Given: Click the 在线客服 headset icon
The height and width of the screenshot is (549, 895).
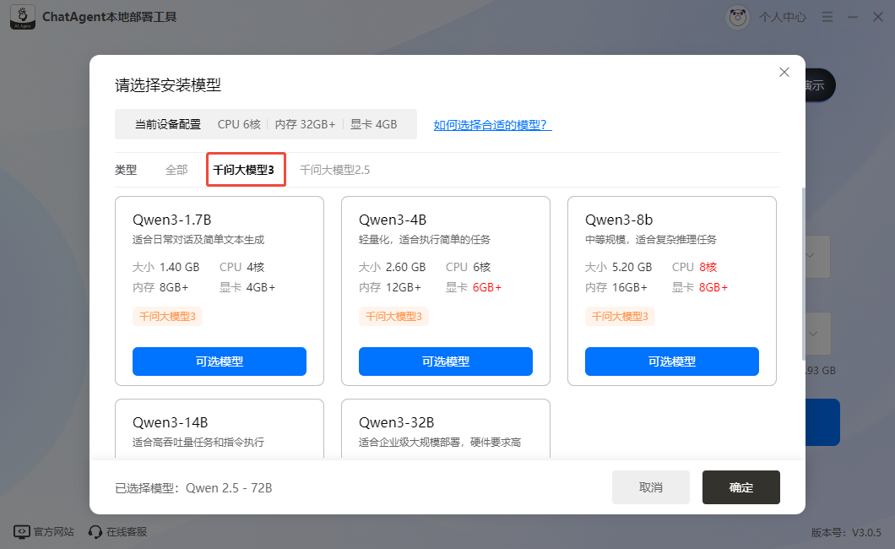Looking at the screenshot, I should (95, 532).
